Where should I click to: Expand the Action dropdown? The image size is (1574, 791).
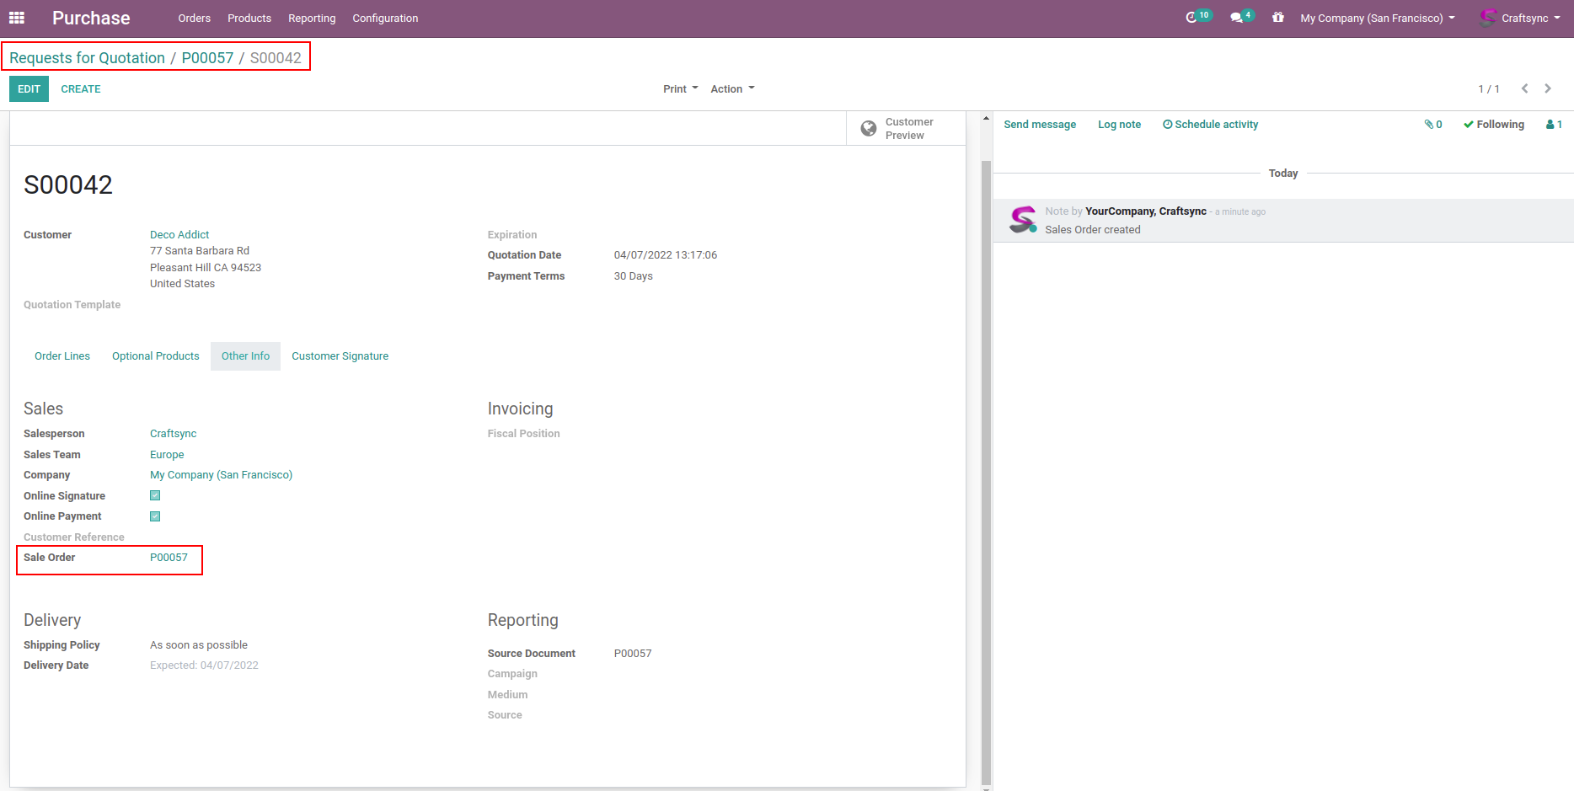(x=732, y=89)
